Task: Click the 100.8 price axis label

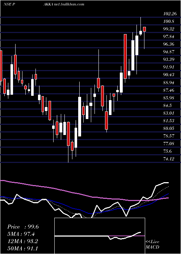Action: pos(169,21)
